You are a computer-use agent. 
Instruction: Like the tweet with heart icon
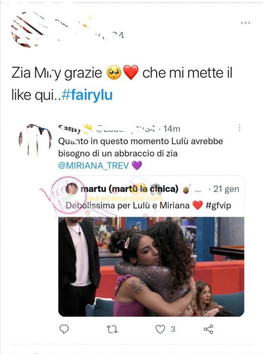click(160, 329)
